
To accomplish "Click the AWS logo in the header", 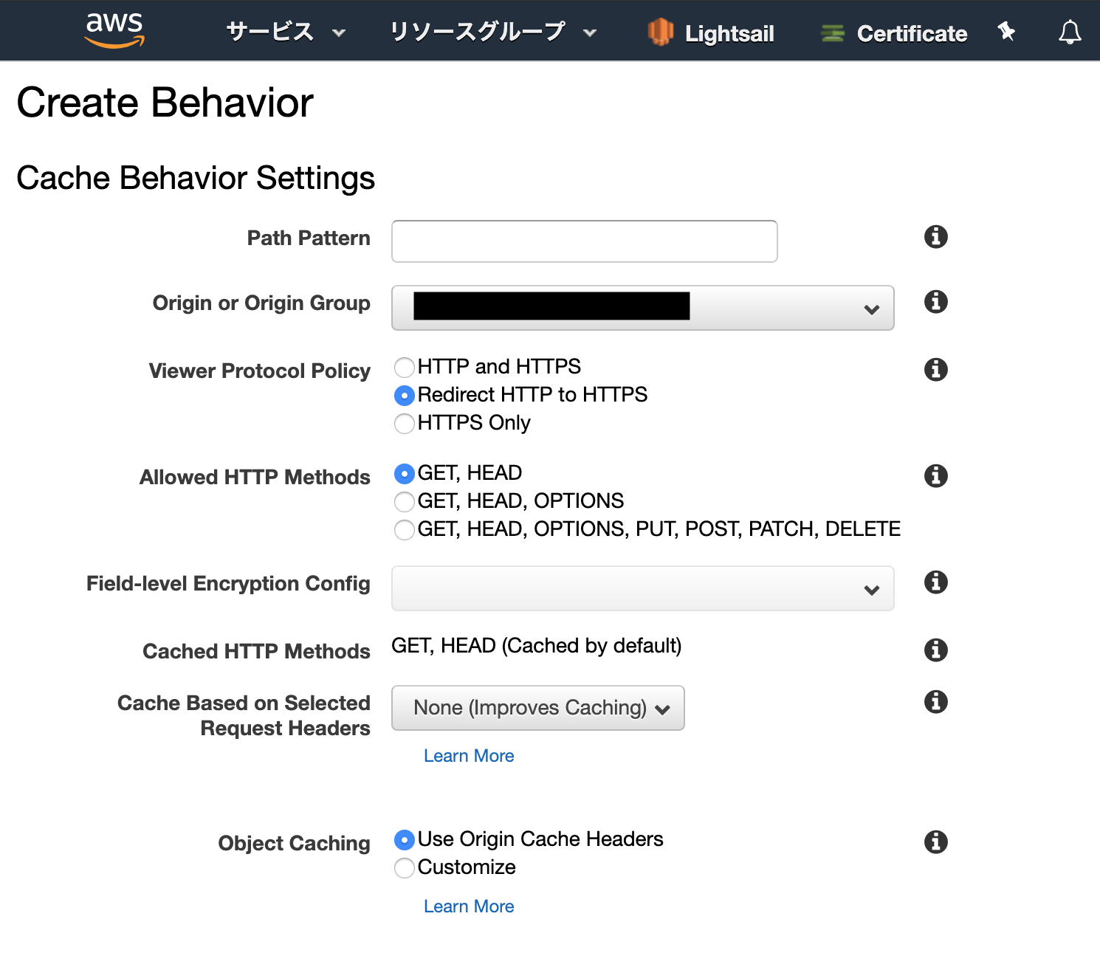I will pyautogui.click(x=114, y=30).
